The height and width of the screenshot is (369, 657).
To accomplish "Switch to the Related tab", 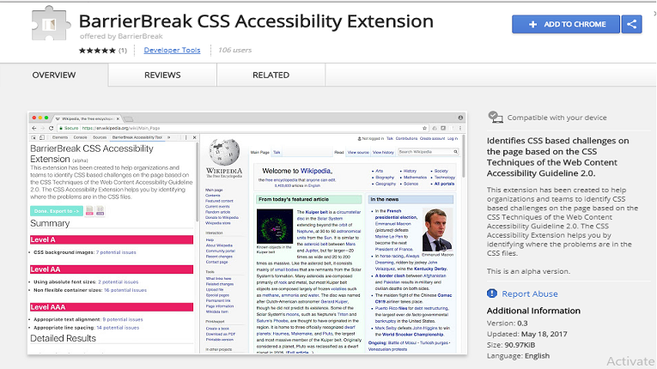I will pos(271,75).
